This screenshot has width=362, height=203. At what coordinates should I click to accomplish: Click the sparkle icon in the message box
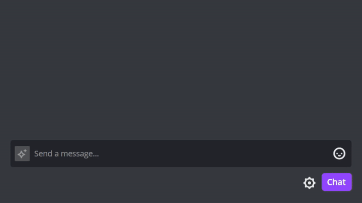coord(22,153)
